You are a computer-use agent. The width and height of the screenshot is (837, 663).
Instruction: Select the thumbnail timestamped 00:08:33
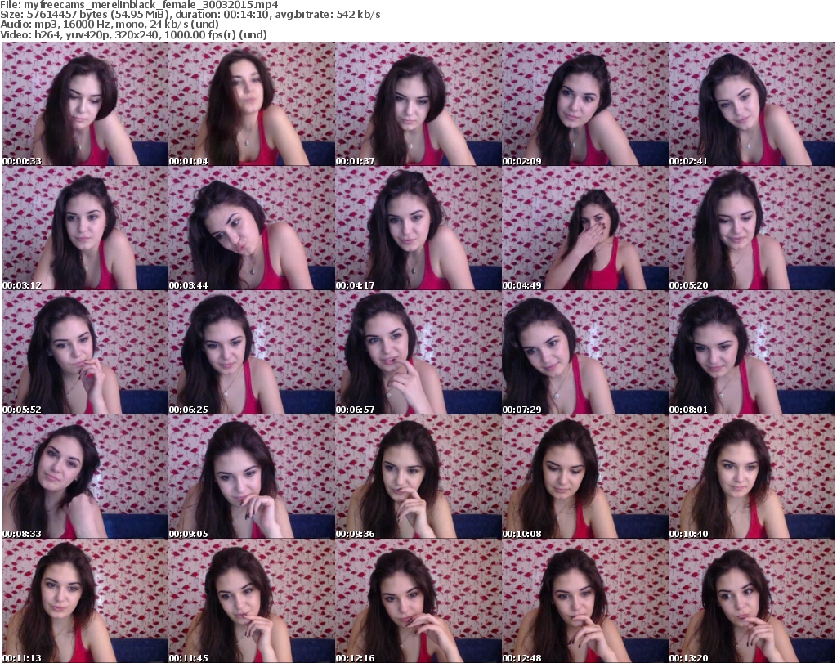point(85,477)
